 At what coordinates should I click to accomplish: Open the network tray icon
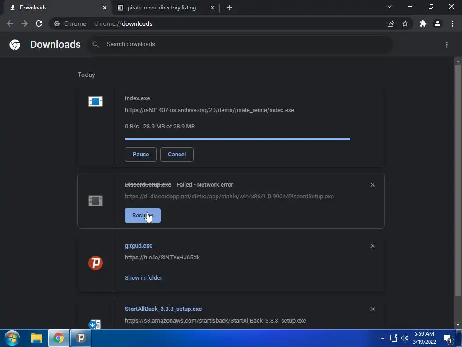click(x=393, y=338)
